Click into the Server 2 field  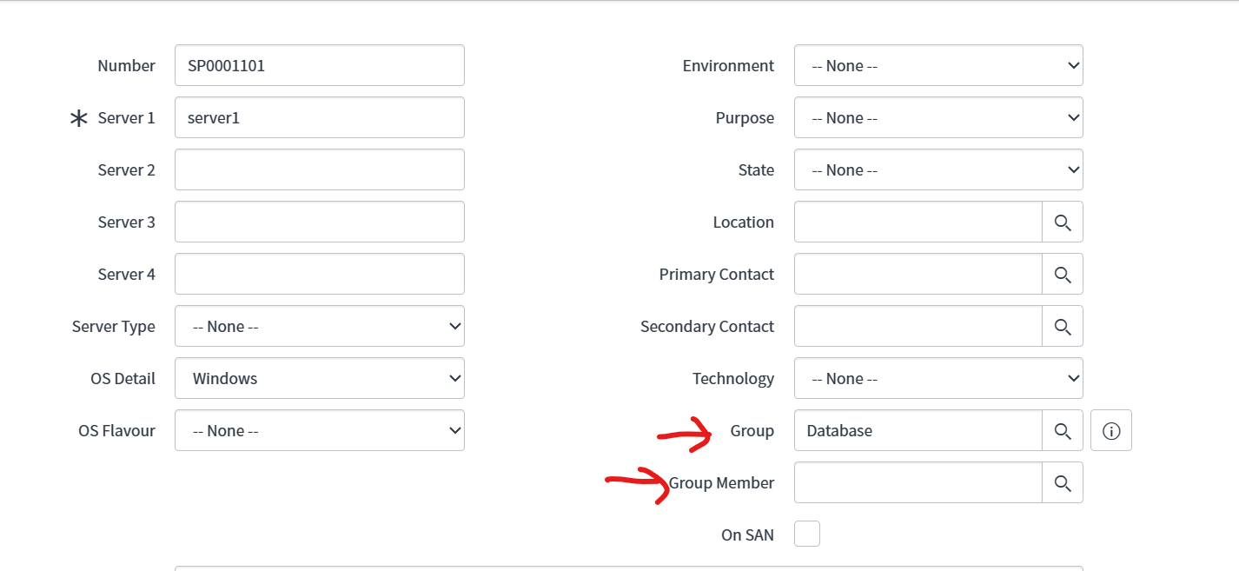[320, 169]
